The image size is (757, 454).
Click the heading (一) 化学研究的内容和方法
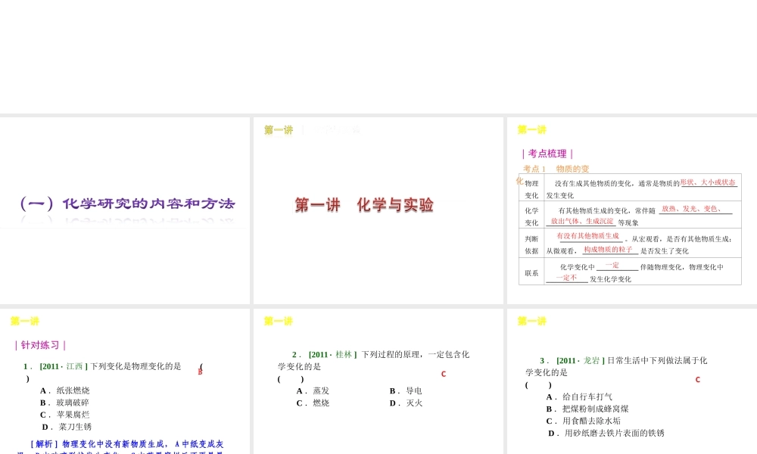pos(127,204)
